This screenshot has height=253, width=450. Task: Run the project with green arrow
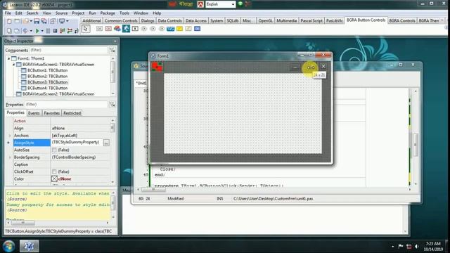pos(37,31)
